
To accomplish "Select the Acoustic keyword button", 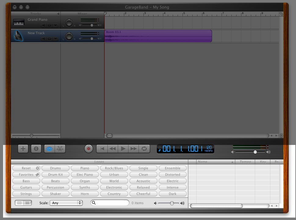I will (143, 181).
